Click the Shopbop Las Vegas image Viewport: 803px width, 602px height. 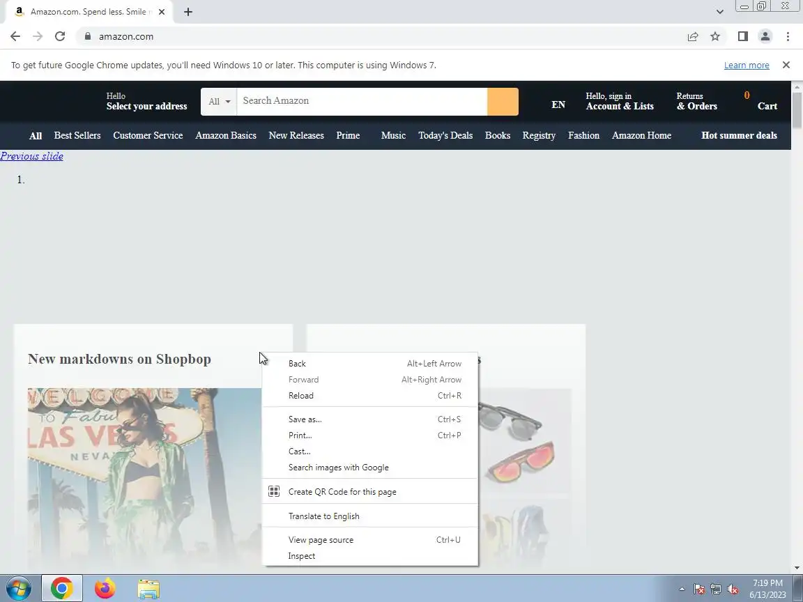(145, 479)
